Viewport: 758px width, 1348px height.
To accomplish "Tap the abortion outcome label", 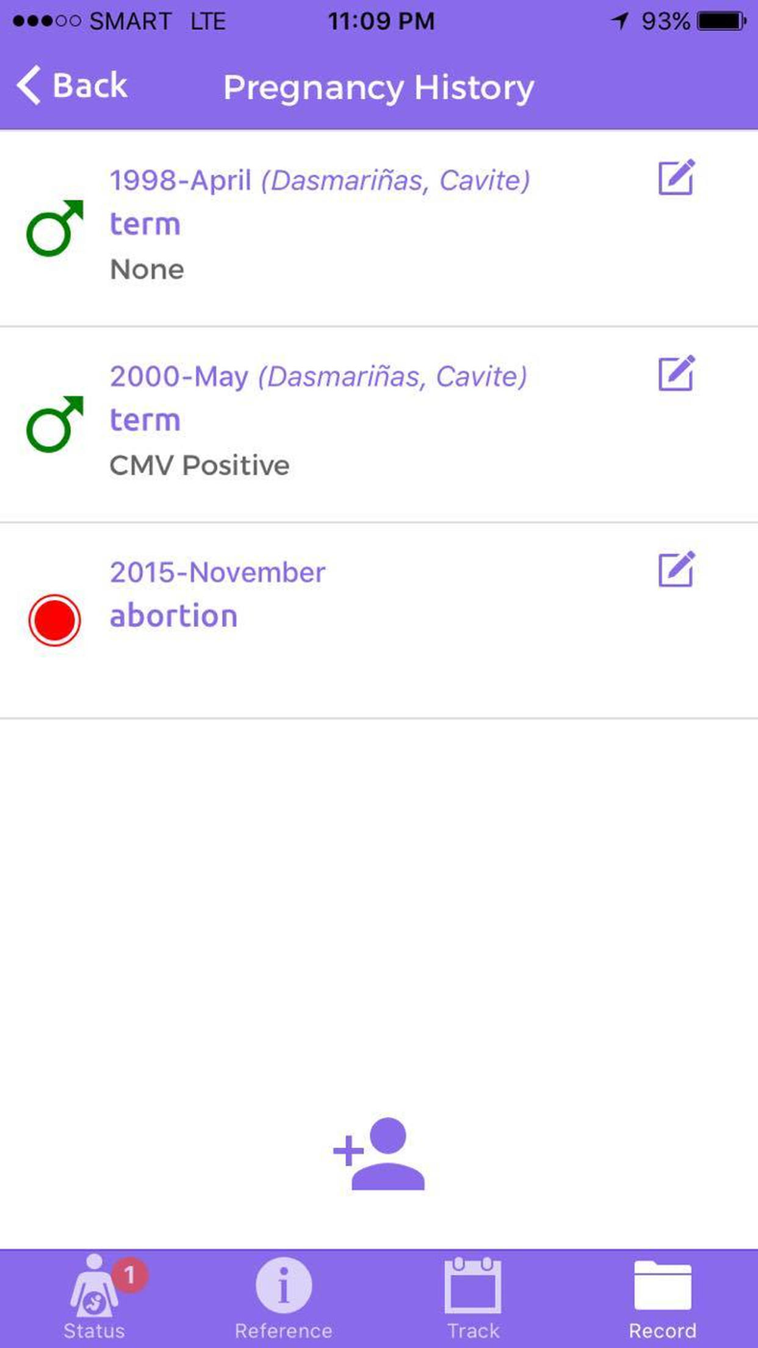I will pyautogui.click(x=174, y=616).
